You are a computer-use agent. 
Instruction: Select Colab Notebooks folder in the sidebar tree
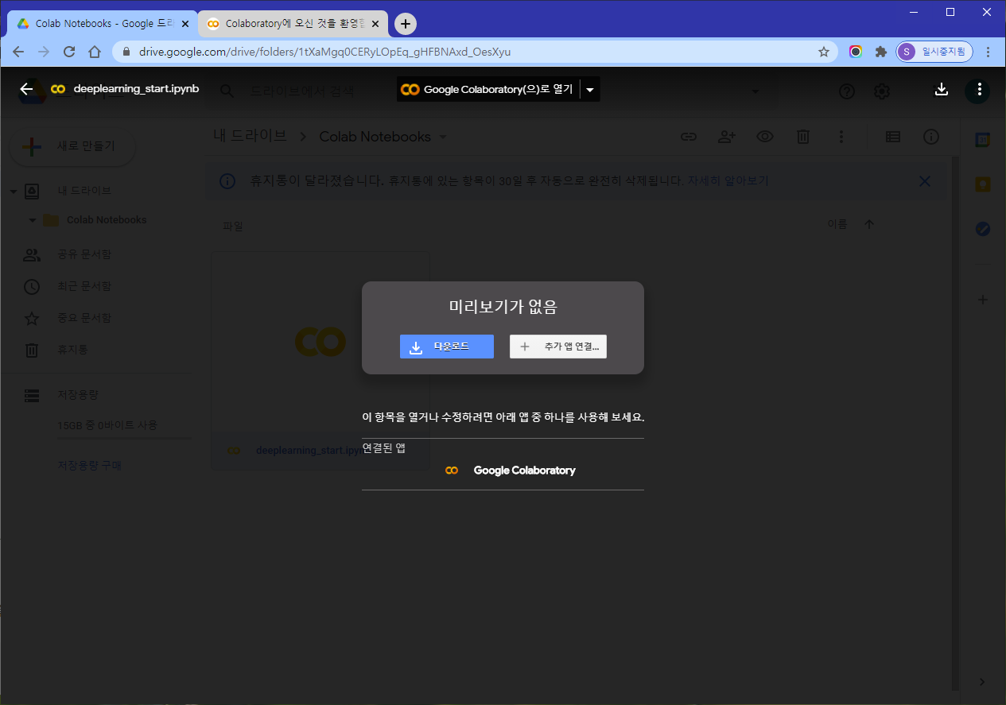pos(107,220)
